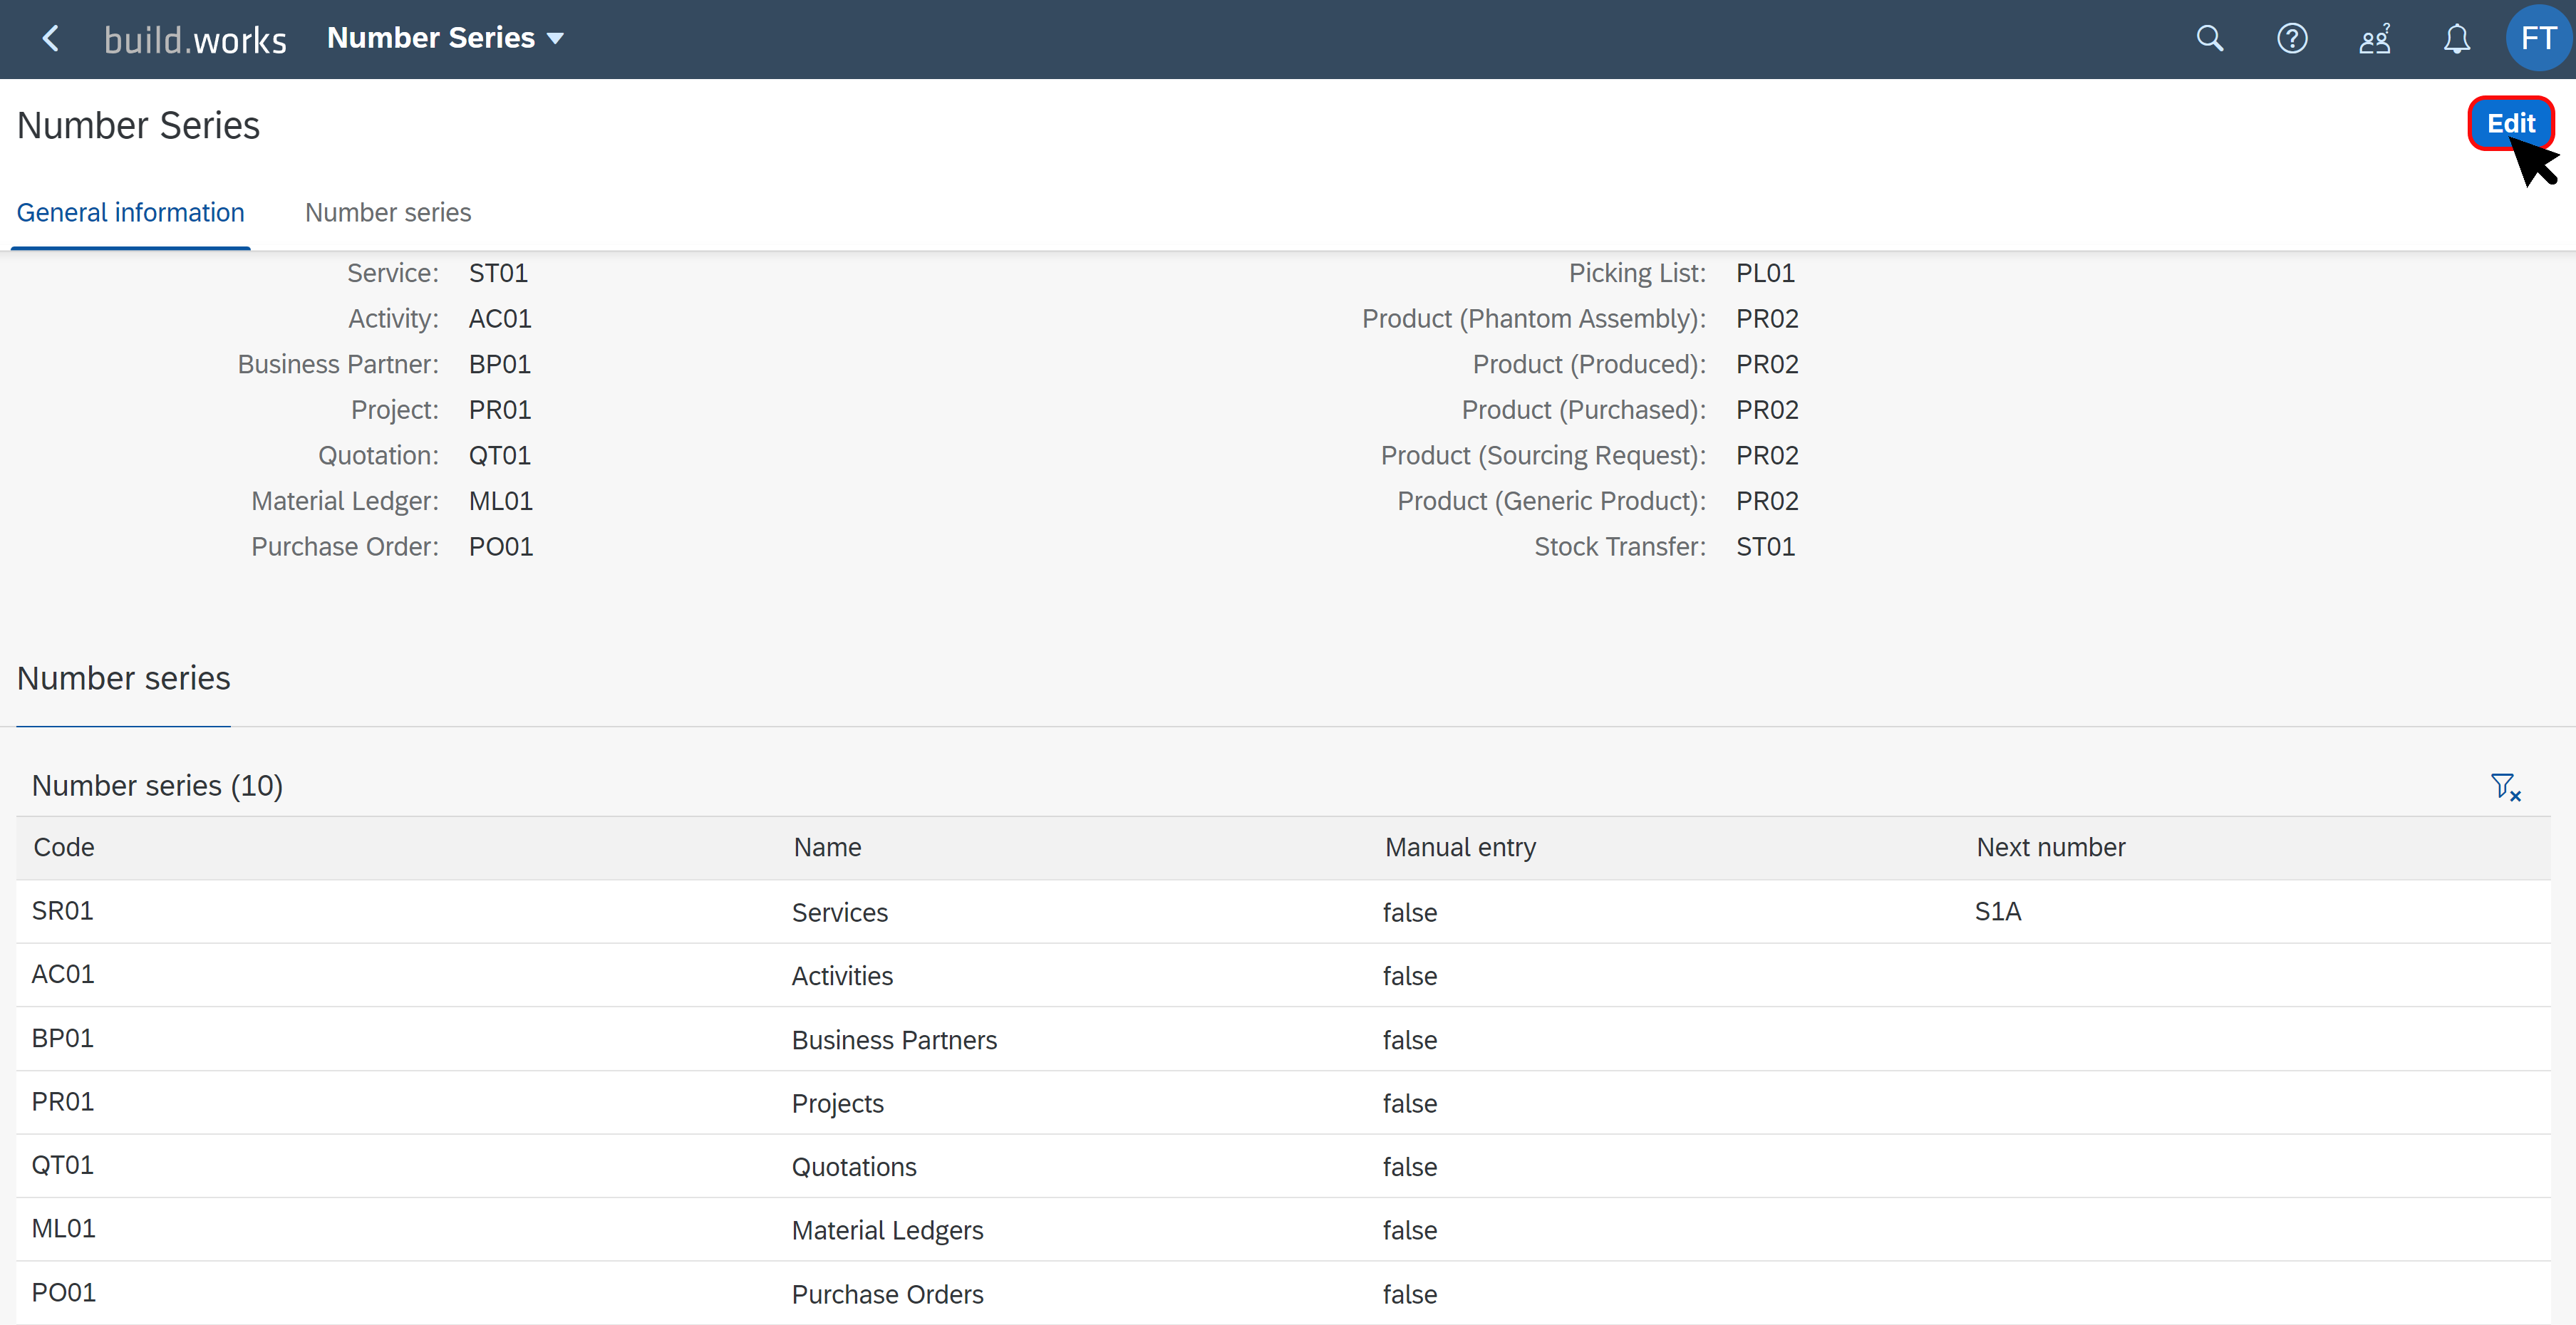The height and width of the screenshot is (1325, 2576).
Task: Click false in the Services row
Action: pos(1409,912)
